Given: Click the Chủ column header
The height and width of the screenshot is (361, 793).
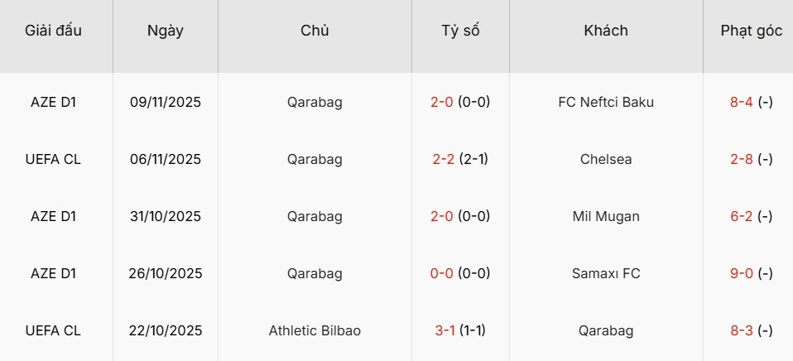Looking at the screenshot, I should click(315, 31).
